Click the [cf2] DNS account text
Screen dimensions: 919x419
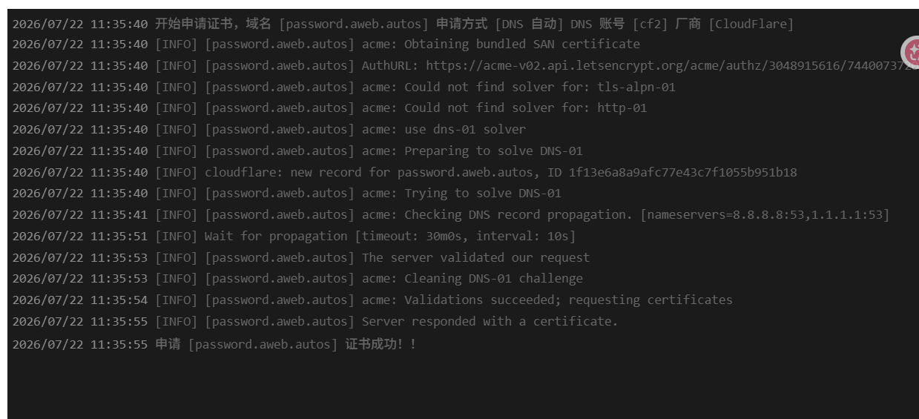coord(650,24)
